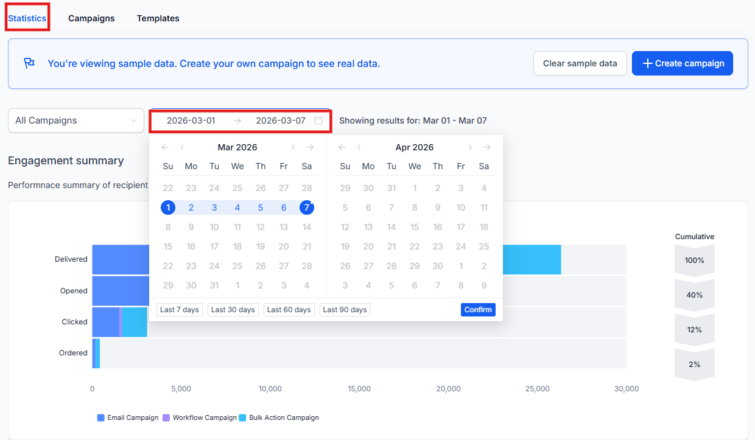This screenshot has height=440, width=755.
Task: Open the All Campaigns dropdown
Action: pos(75,120)
